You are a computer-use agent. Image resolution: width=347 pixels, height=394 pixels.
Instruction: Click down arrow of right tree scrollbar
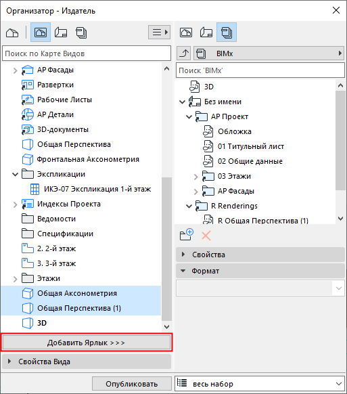pyautogui.click(x=340, y=219)
